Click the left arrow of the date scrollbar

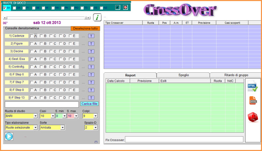pos(5,18)
